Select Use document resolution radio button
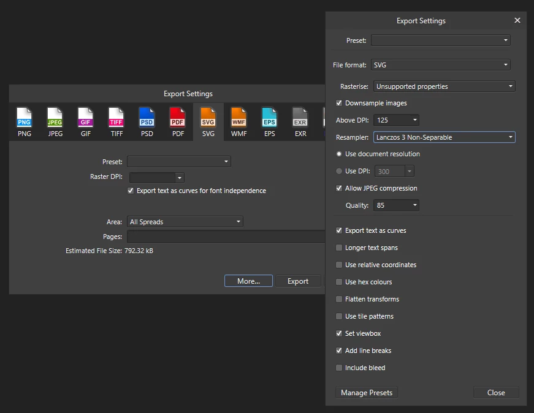The height and width of the screenshot is (413, 534). (x=339, y=154)
